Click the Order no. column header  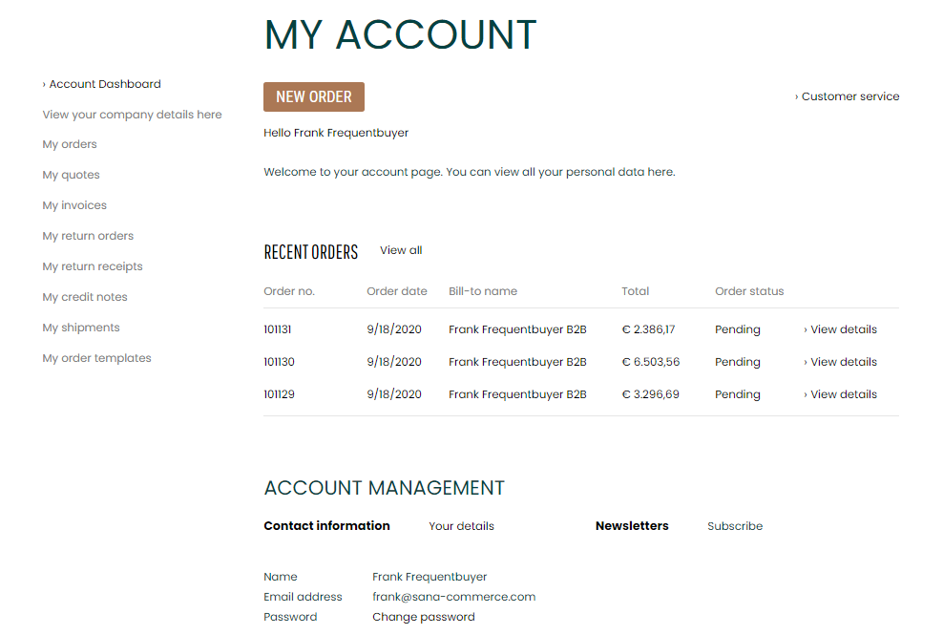click(x=289, y=291)
